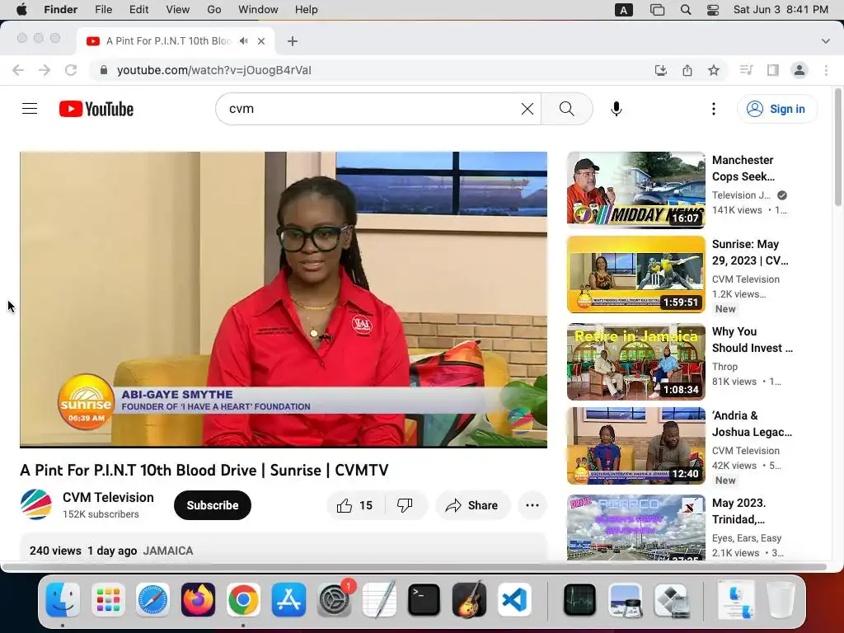Open Chrome profile avatar
Viewport: 844px width, 633px height.
pos(799,70)
